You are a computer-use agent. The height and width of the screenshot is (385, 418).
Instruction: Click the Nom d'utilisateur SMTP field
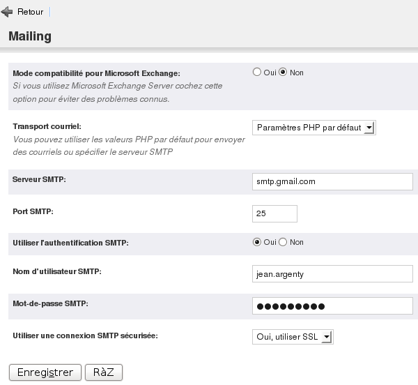click(332, 273)
